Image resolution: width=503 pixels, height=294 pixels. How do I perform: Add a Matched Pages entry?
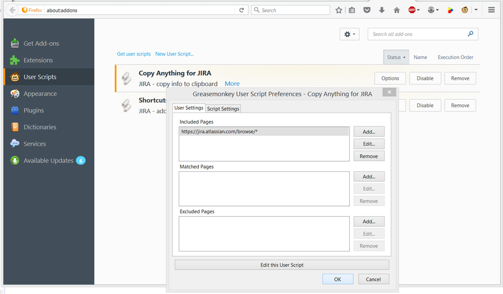(369, 177)
